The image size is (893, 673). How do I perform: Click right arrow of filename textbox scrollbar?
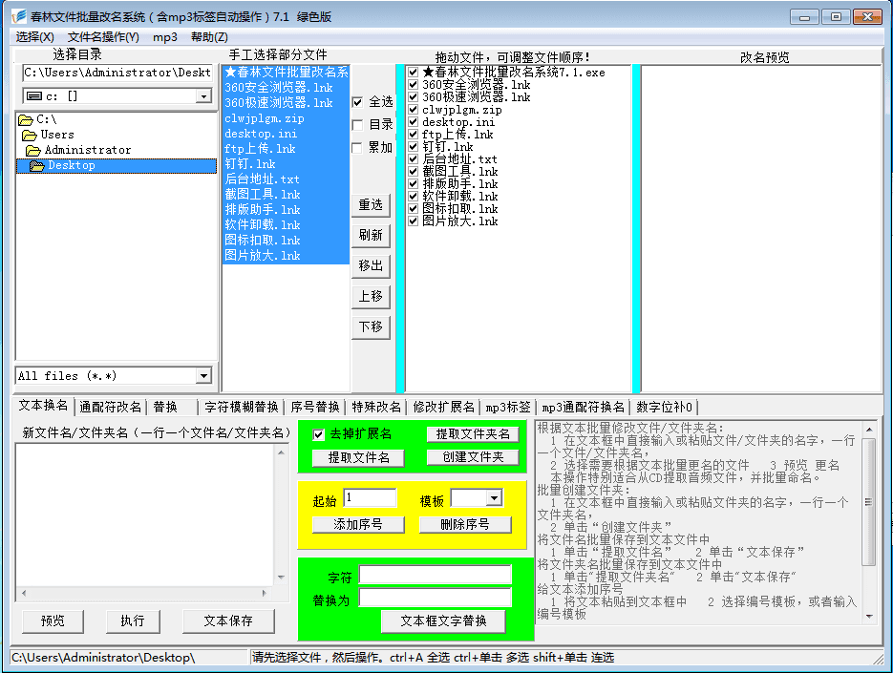coord(265,593)
